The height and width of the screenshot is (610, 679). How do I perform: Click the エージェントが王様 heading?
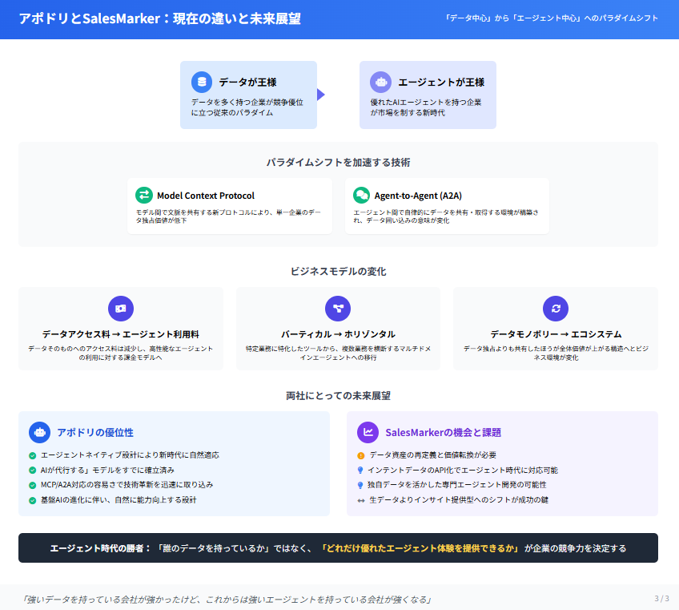coord(441,82)
